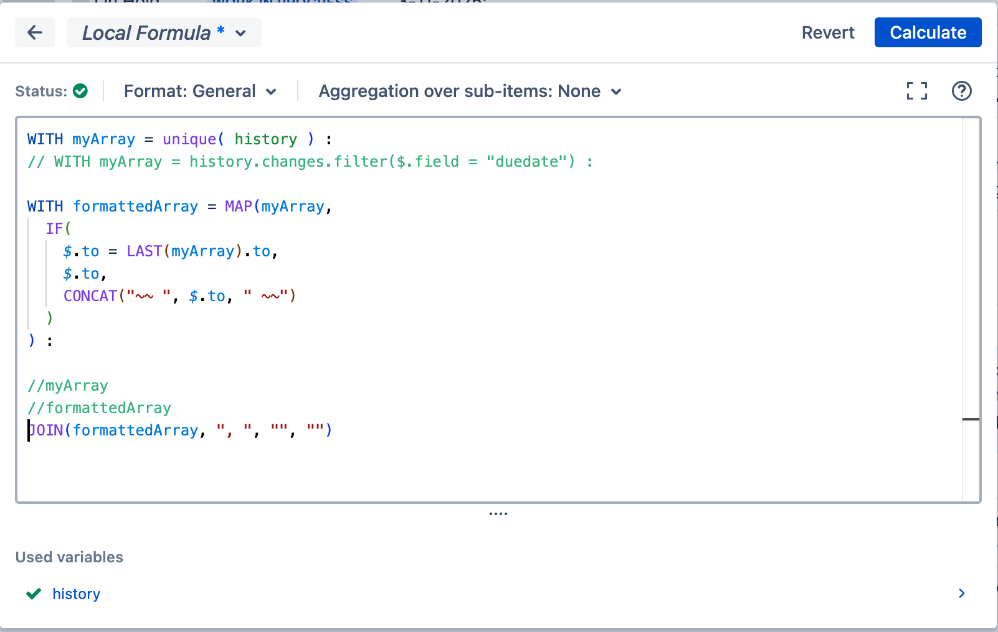This screenshot has width=998, height=632.
Task: Go back with the left arrow button
Action: (x=35, y=32)
